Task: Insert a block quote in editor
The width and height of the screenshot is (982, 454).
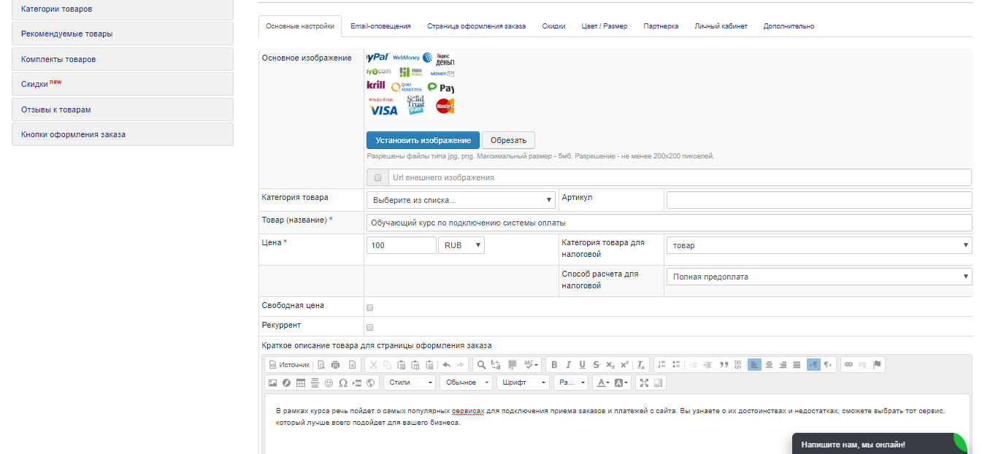Action: click(724, 365)
